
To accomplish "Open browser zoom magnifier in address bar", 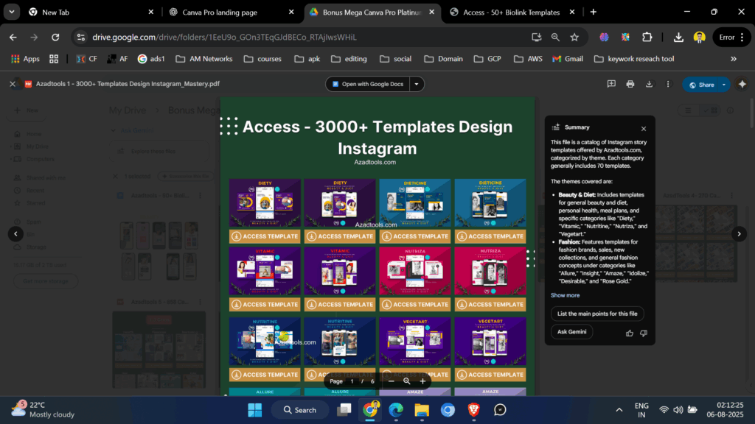I will pyautogui.click(x=555, y=37).
